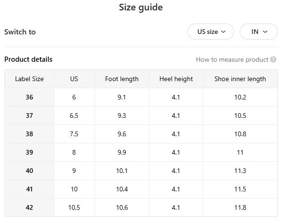The width and height of the screenshot is (284, 223).
Task: Click the Product details heading
Action: click(28, 59)
